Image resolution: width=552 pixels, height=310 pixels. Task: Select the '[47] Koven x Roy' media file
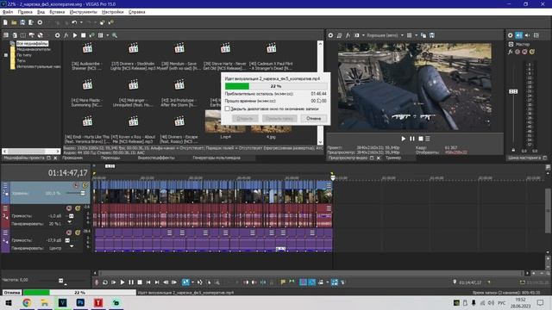pos(133,130)
